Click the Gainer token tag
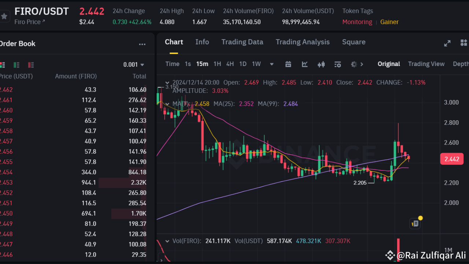Screen dimensions: 469x264 pyautogui.click(x=389, y=22)
